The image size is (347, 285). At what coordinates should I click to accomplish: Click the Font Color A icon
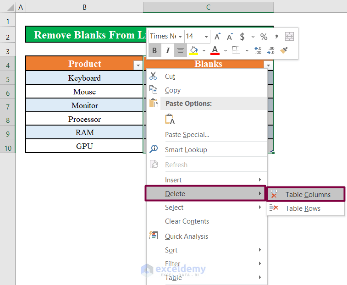click(215, 50)
